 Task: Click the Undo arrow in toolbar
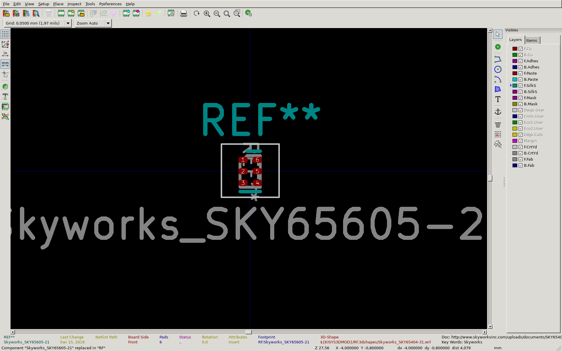[148, 13]
